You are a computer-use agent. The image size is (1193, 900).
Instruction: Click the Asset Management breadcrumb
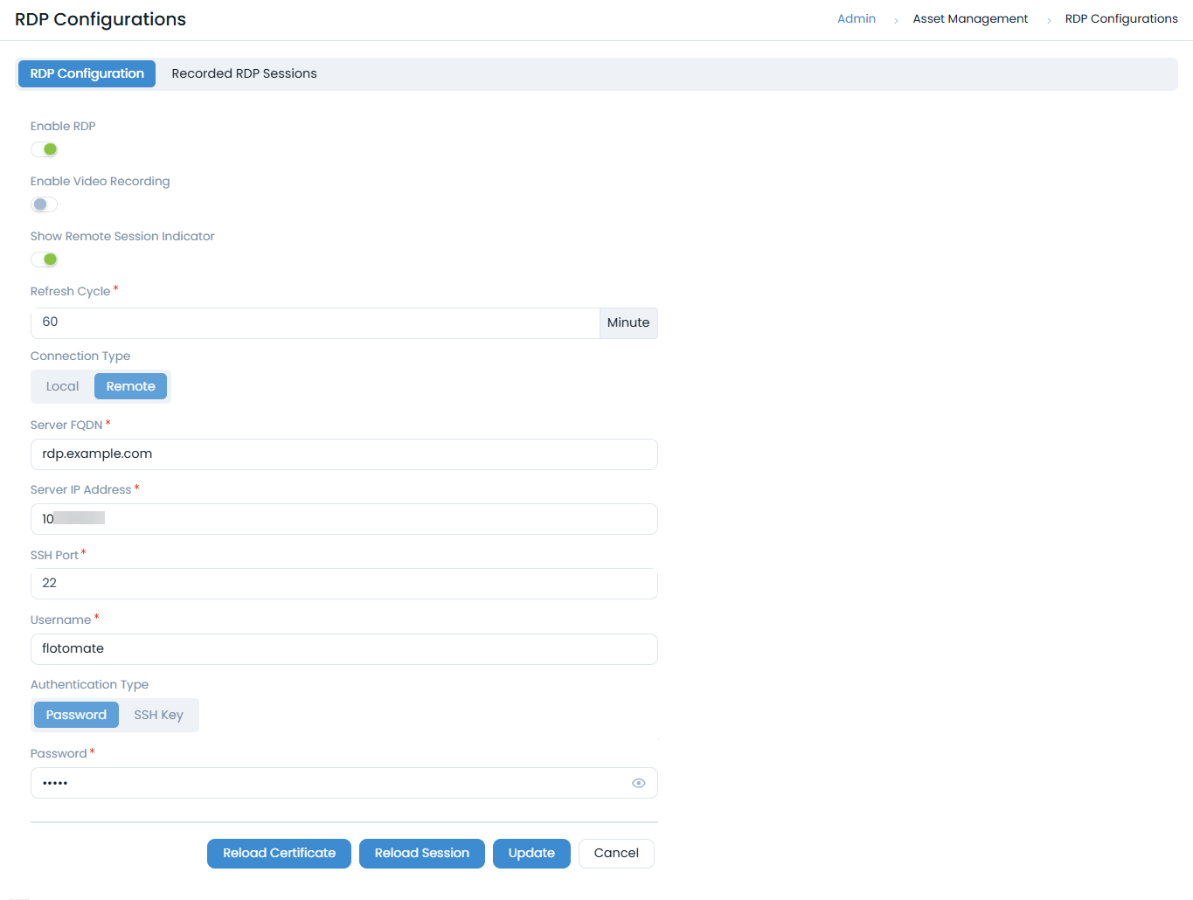click(x=970, y=19)
